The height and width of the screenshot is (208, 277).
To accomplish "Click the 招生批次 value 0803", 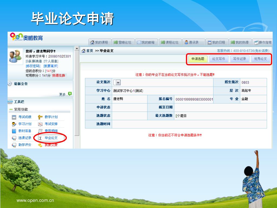I will click(245, 82).
